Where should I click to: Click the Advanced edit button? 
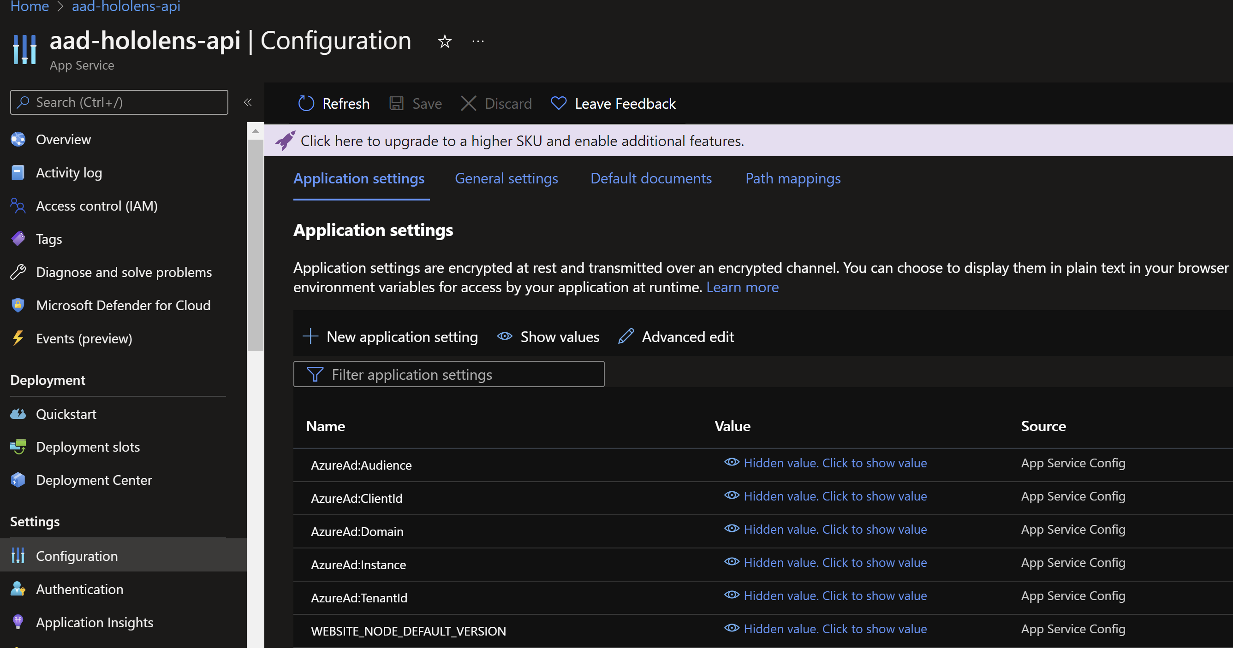pyautogui.click(x=676, y=336)
